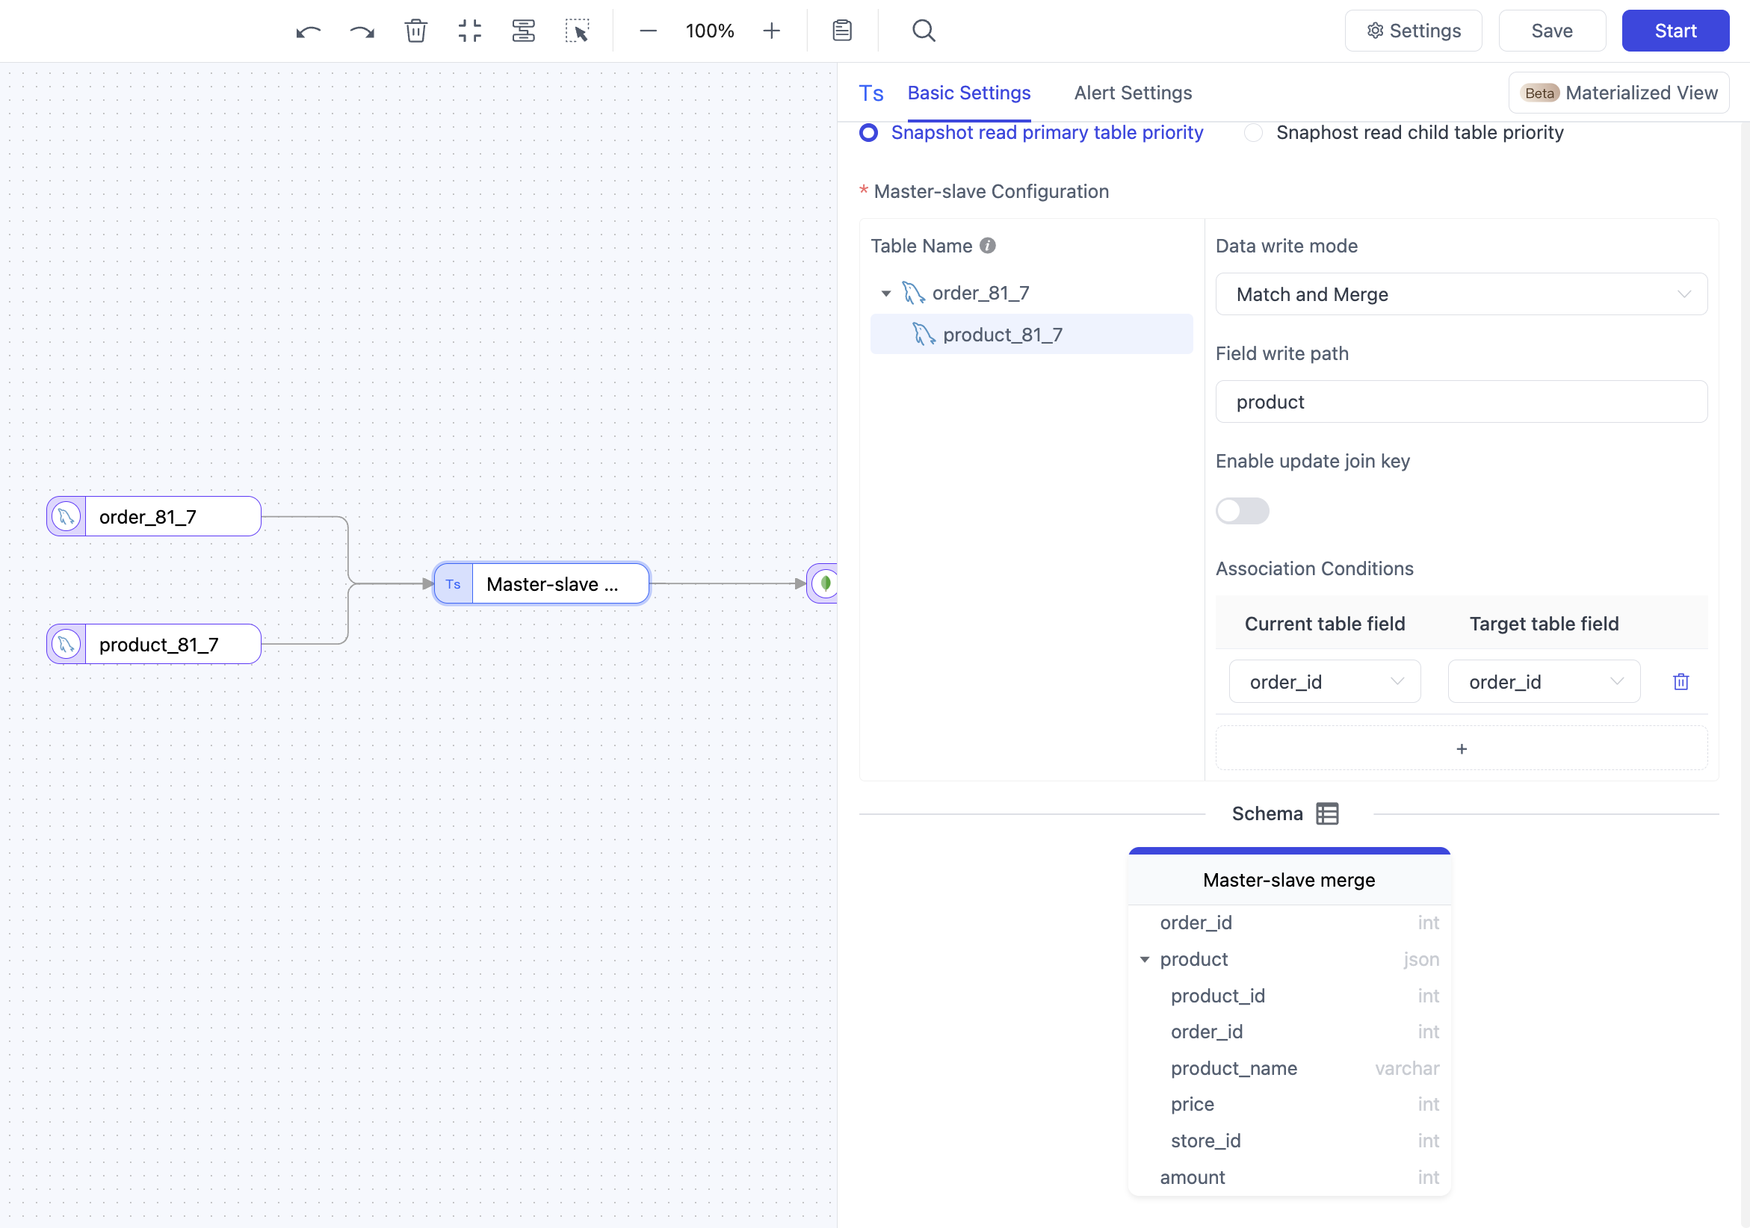Activate the mouse selection box tool

[577, 31]
